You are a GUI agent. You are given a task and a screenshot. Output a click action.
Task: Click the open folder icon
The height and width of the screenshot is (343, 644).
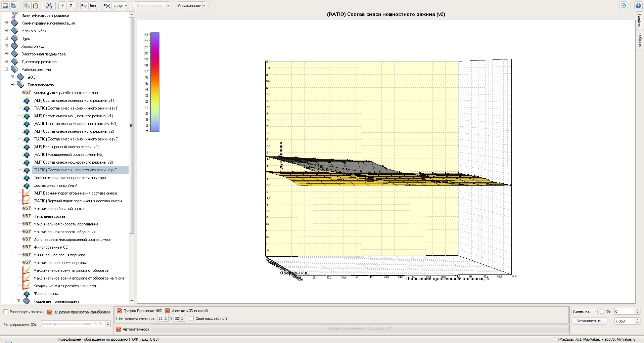(14, 6)
